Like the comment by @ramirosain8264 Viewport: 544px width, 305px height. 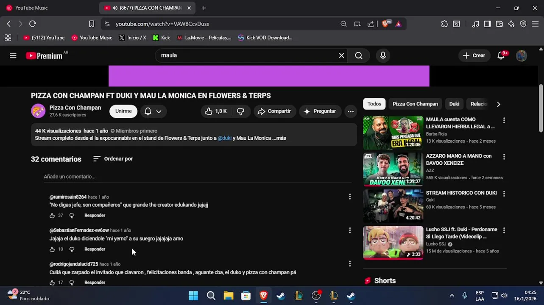tap(52, 216)
